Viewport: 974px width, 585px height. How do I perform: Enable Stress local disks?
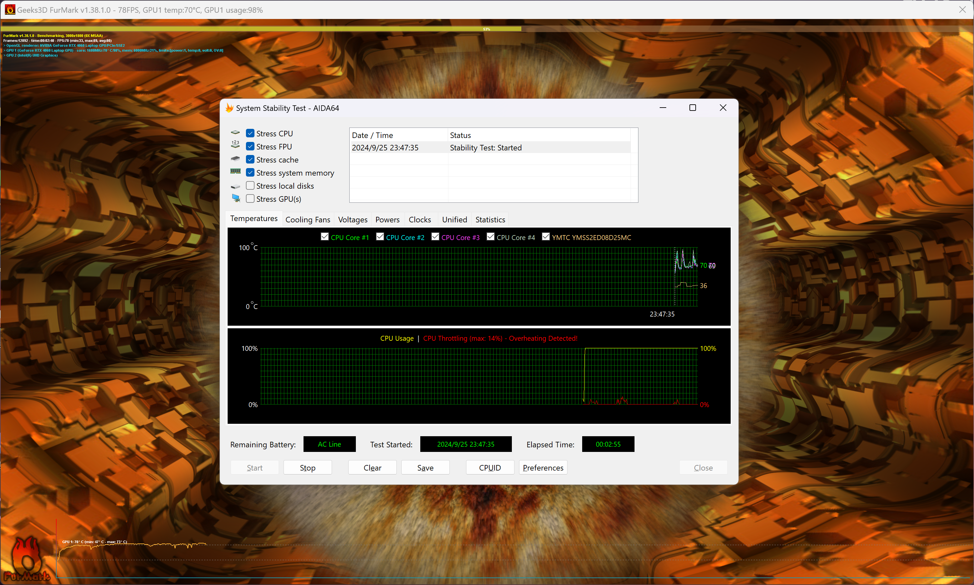250,186
